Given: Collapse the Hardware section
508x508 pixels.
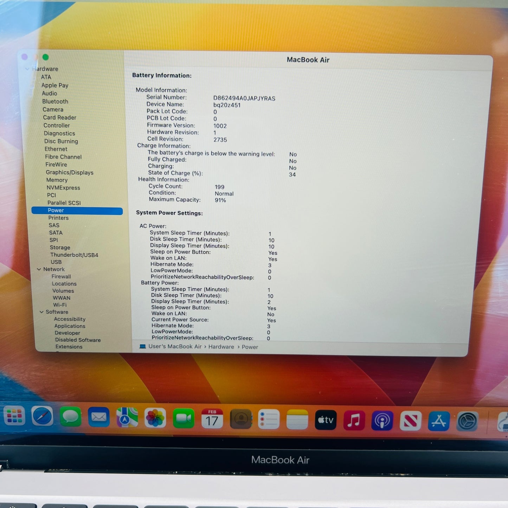Looking at the screenshot, I should point(27,69).
